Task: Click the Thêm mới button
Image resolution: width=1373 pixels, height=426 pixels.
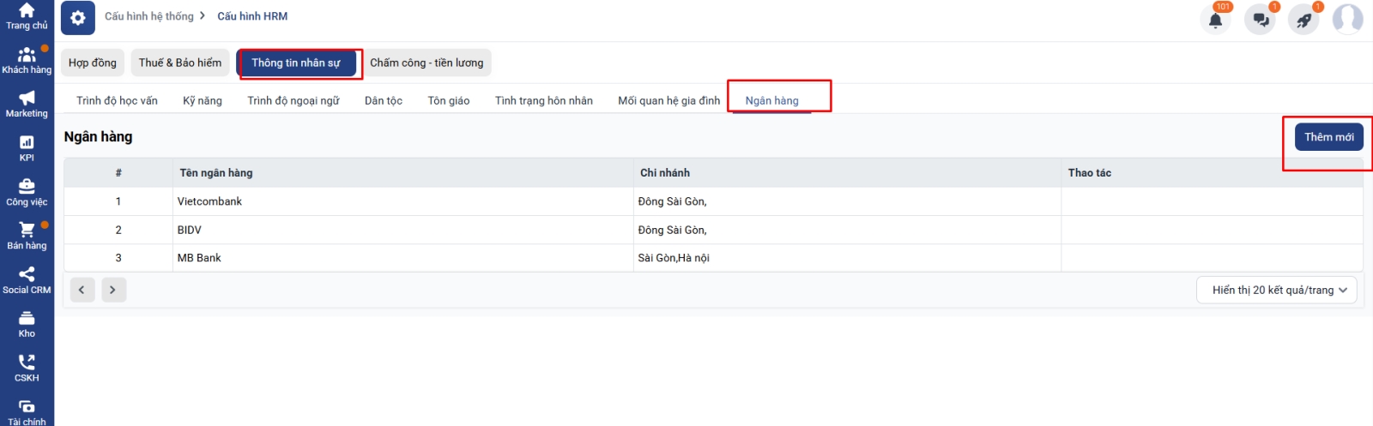Action: (x=1328, y=137)
